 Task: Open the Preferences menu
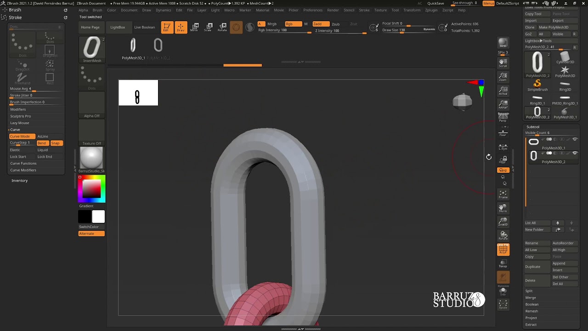point(313,10)
